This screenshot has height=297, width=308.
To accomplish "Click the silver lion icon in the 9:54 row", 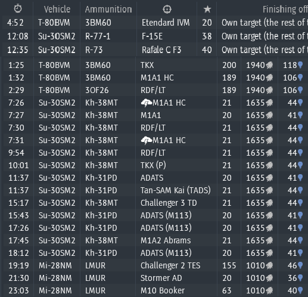I will 269,153.
